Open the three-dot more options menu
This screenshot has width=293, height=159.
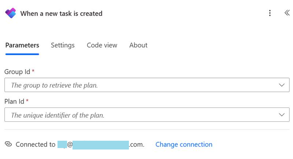click(270, 13)
